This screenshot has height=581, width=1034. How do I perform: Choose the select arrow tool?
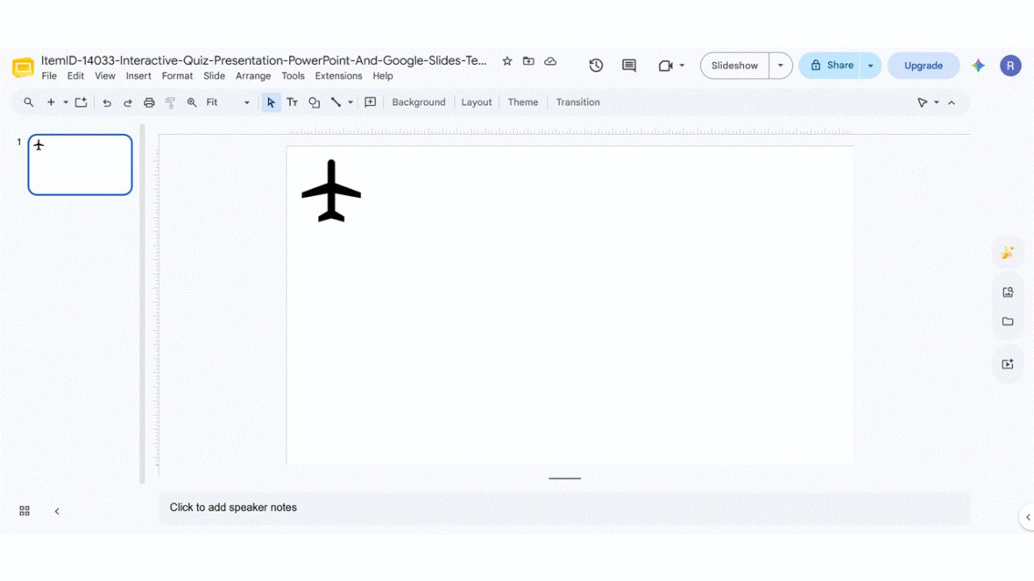point(271,102)
